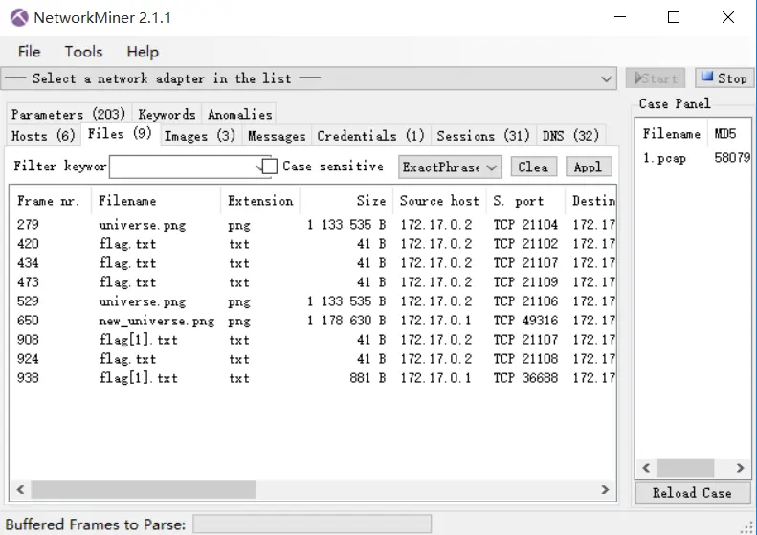Click the Case Panel Filename column header
This screenshot has height=535, width=757.
click(x=671, y=134)
